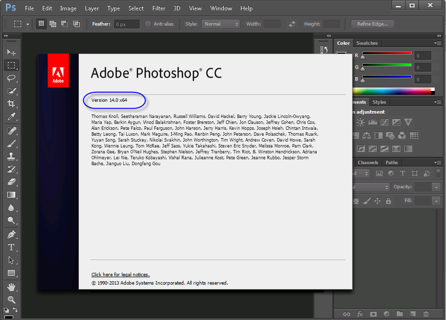Viewport: 446px width, 320px height.
Task: Open the legal notices link
Action: click(120, 274)
